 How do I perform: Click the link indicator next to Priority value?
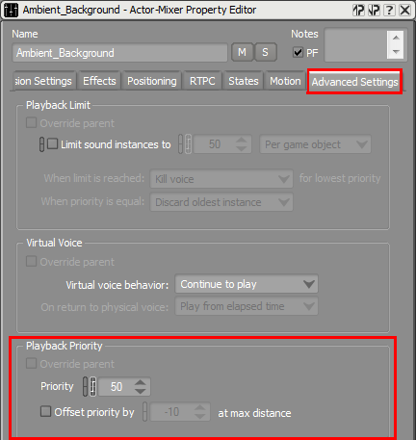tap(85, 386)
